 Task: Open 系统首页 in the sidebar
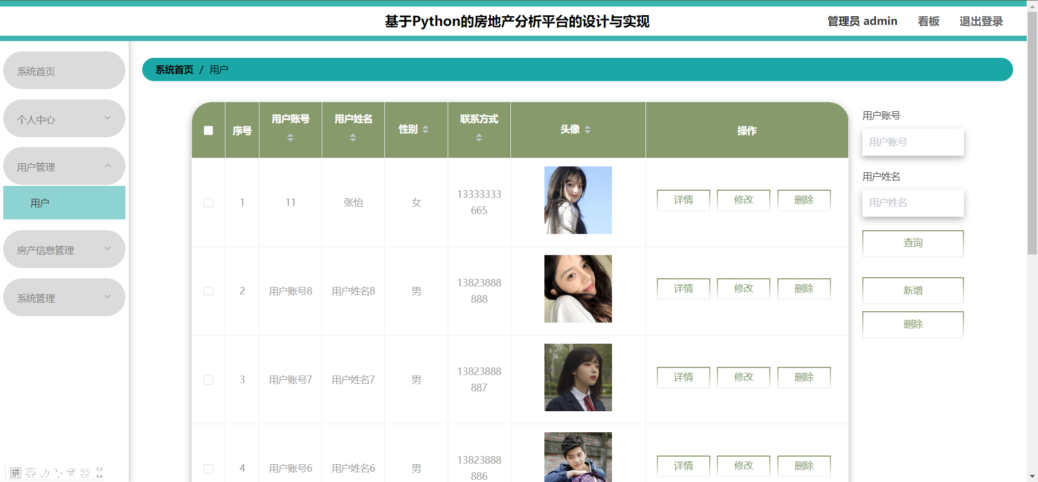pos(64,70)
